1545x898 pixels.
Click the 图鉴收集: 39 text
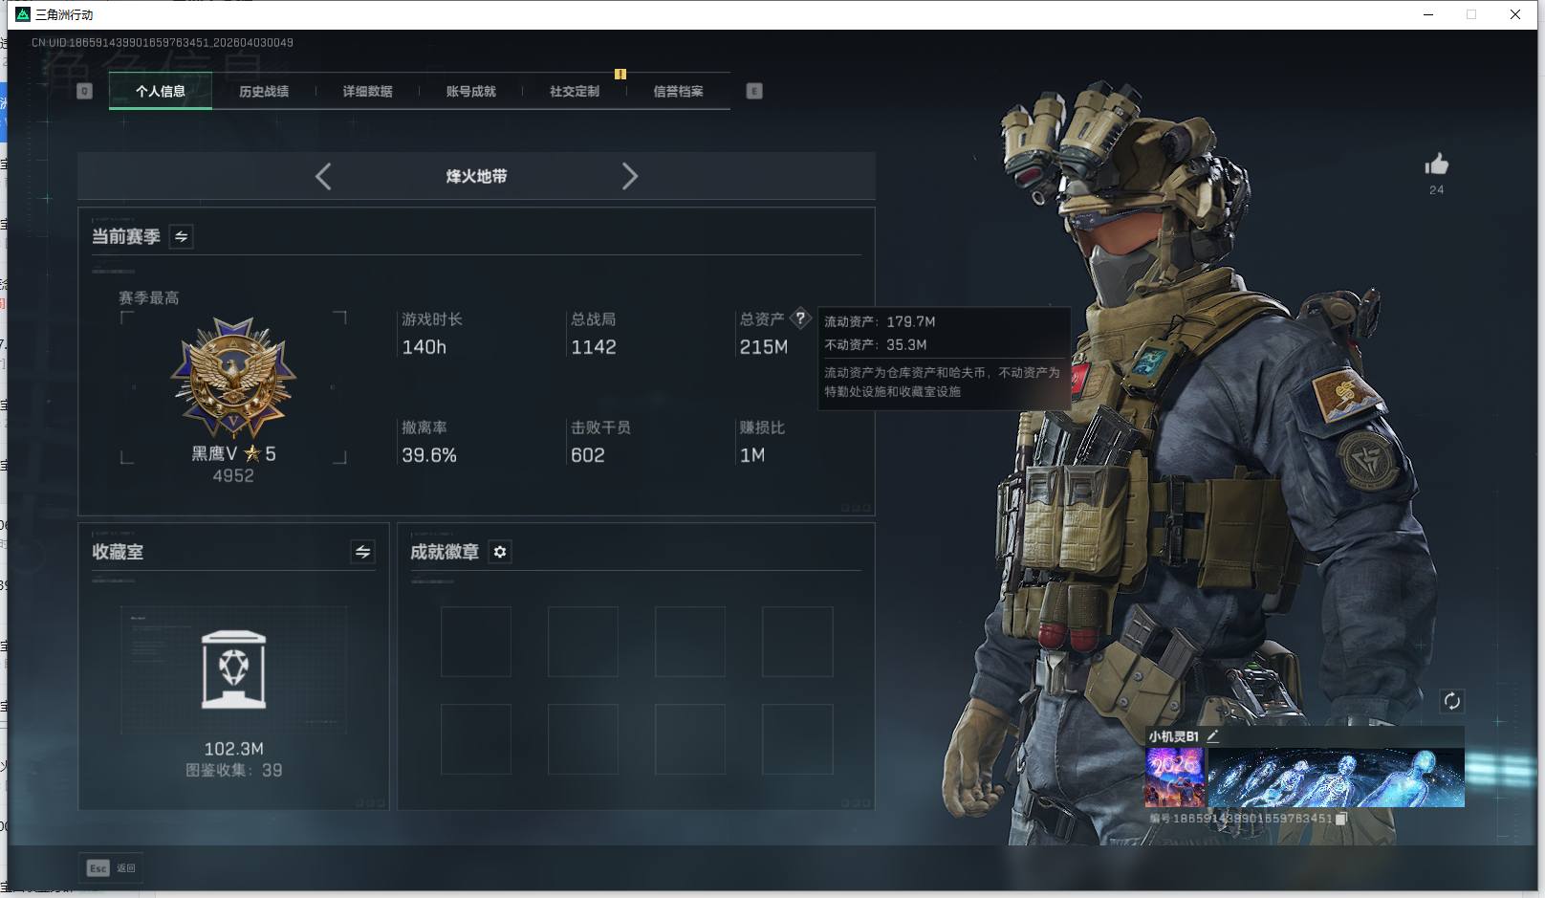point(233,770)
